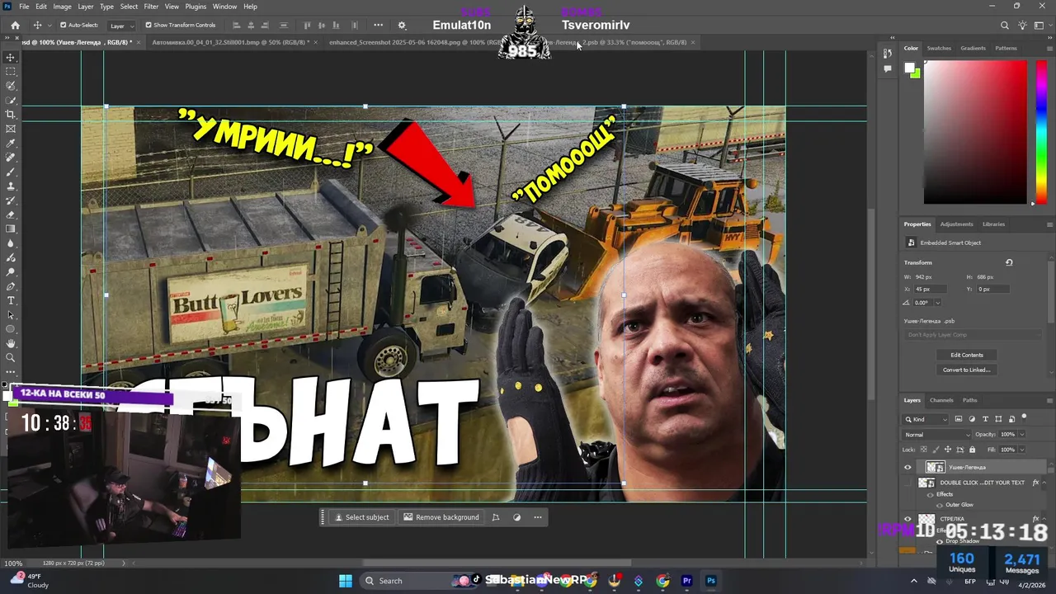
Task: Open the search magnifier at top right
Action: click(x=1004, y=26)
